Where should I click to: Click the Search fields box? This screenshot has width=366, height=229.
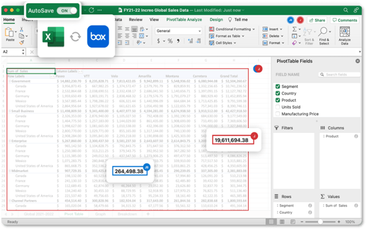339,74
